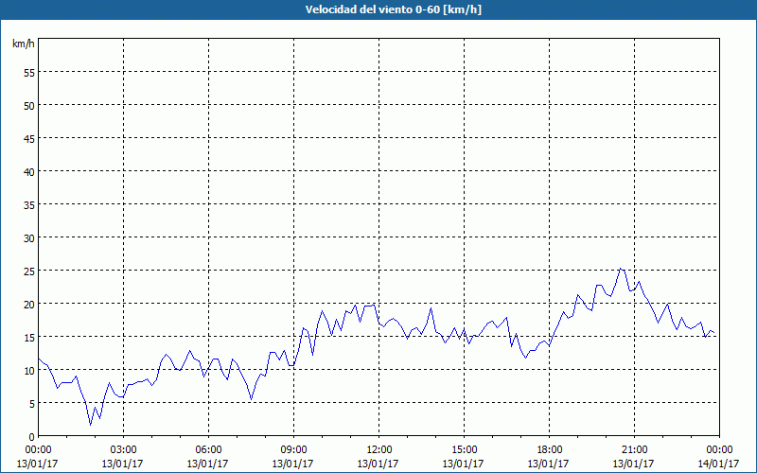This screenshot has height=473, width=757.
Task: Select the y-axis value "40"
Action: pyautogui.click(x=29, y=171)
